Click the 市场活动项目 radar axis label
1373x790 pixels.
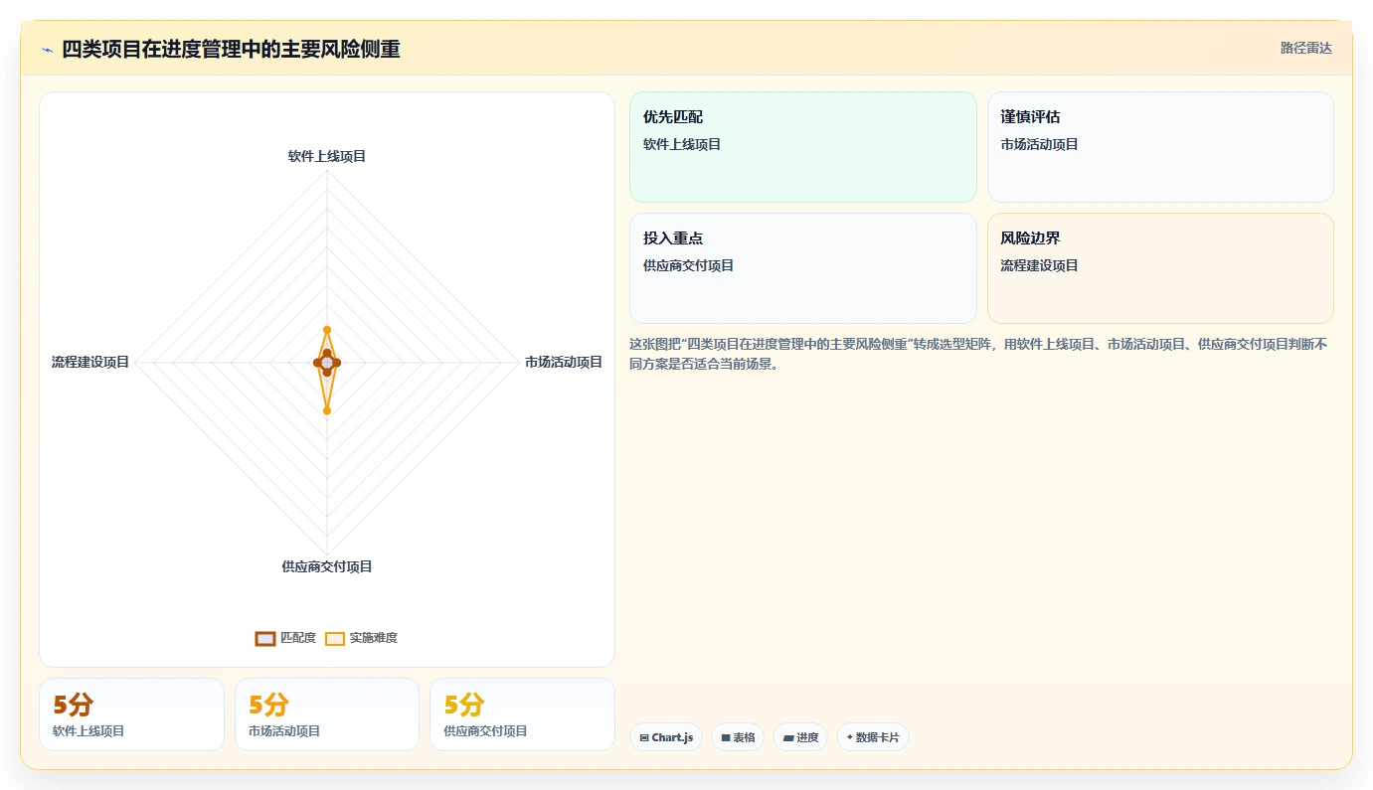tap(564, 362)
